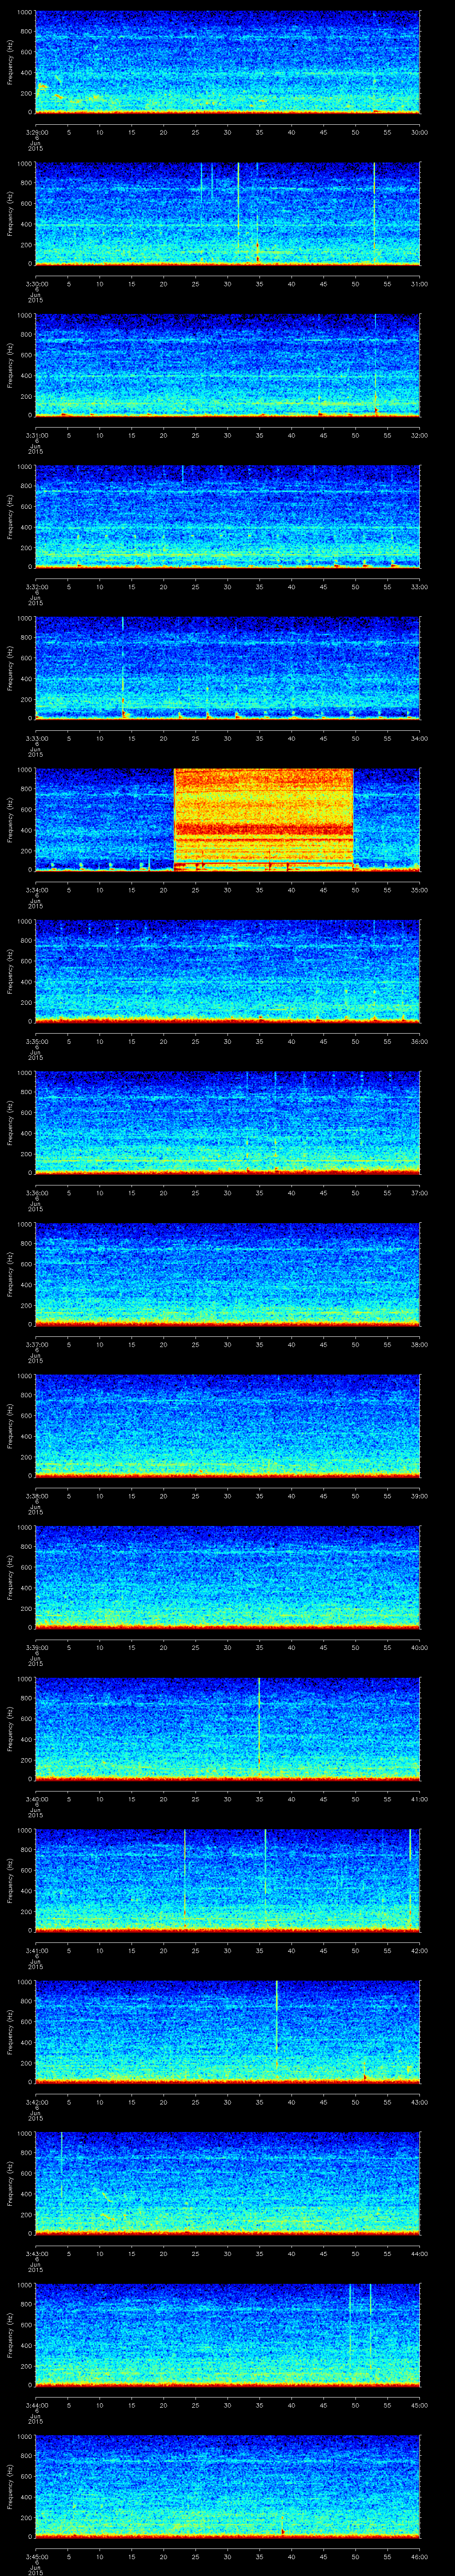Select the spectrogram panel starting at 3:39:00
455x2576 pixels.
coord(227,1577)
